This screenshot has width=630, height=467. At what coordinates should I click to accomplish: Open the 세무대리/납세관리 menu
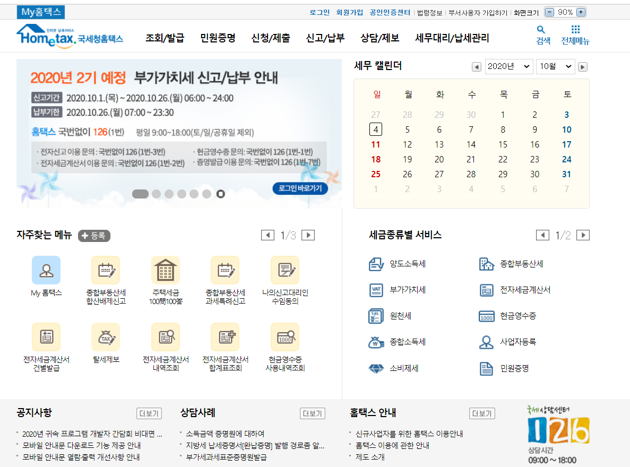coord(452,38)
